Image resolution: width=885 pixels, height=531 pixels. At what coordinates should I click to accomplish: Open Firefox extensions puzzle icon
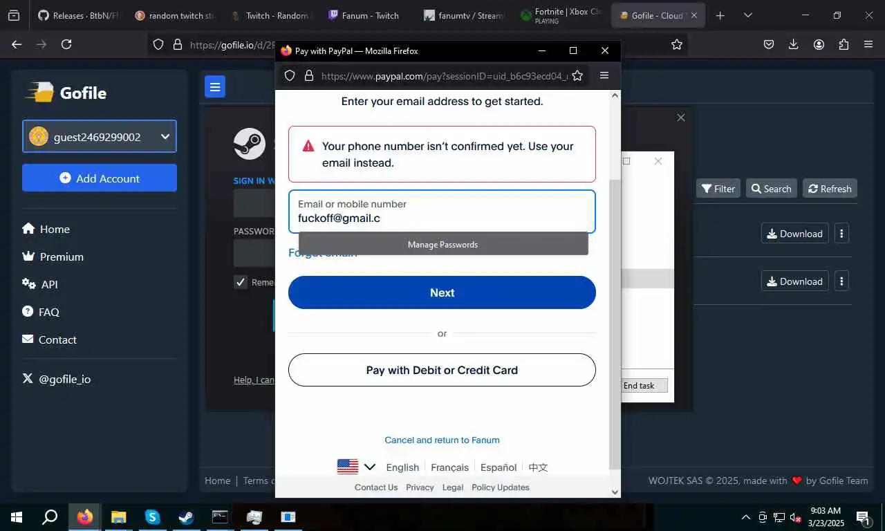click(844, 44)
